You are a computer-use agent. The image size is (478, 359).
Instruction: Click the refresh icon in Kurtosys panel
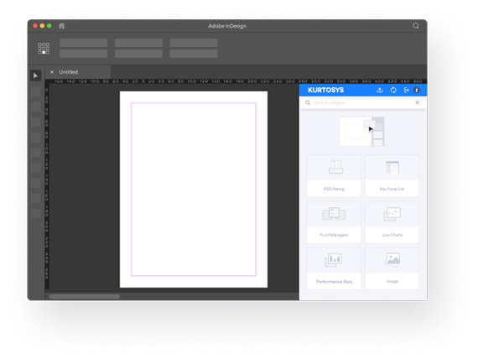(393, 91)
